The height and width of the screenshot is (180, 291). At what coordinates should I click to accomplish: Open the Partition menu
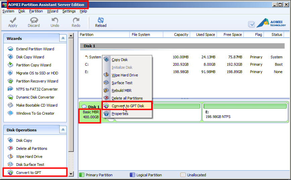point(36,11)
